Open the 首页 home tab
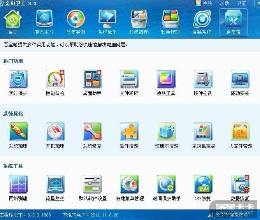Image resolution: width=260 pixels, height=220 pixels. click(13, 22)
